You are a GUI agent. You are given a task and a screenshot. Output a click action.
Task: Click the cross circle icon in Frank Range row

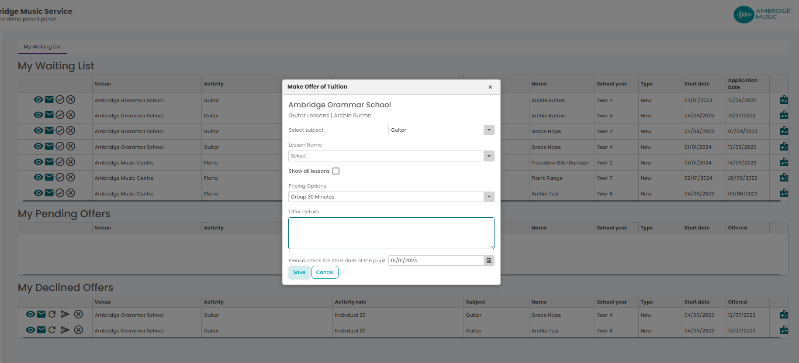71,177
